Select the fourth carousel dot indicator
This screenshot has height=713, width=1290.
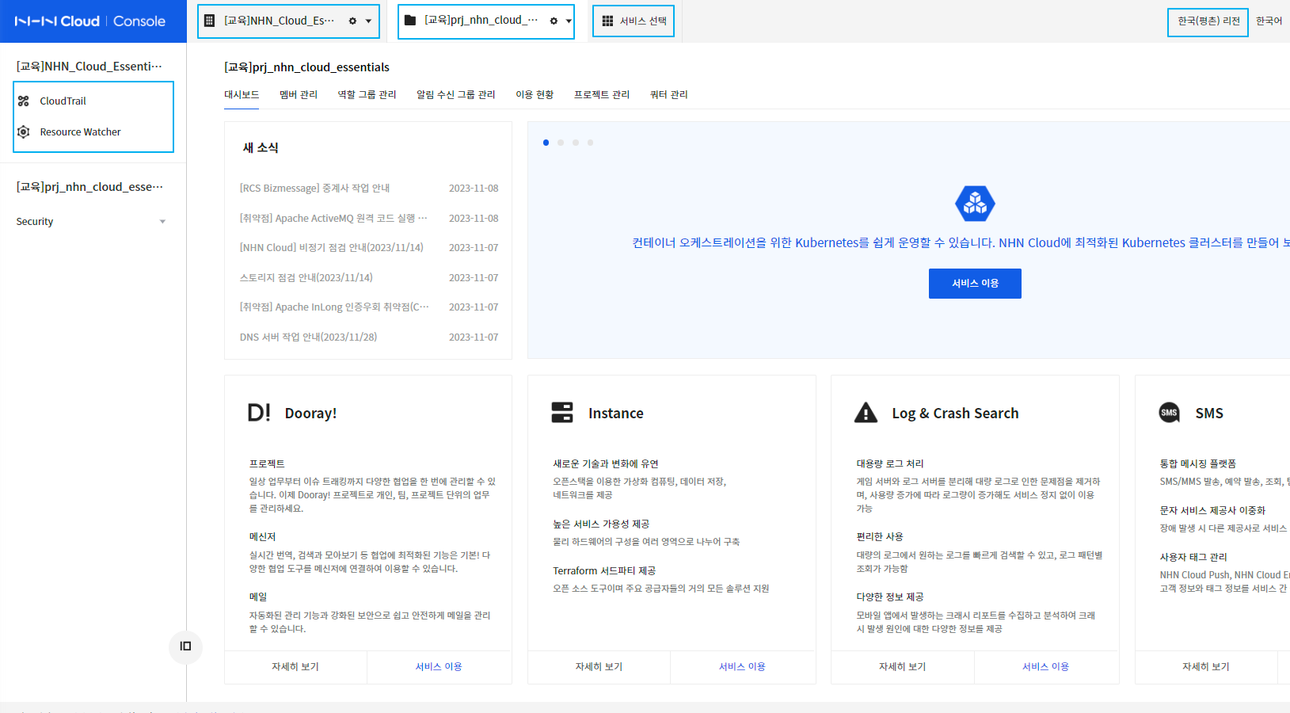coord(590,143)
